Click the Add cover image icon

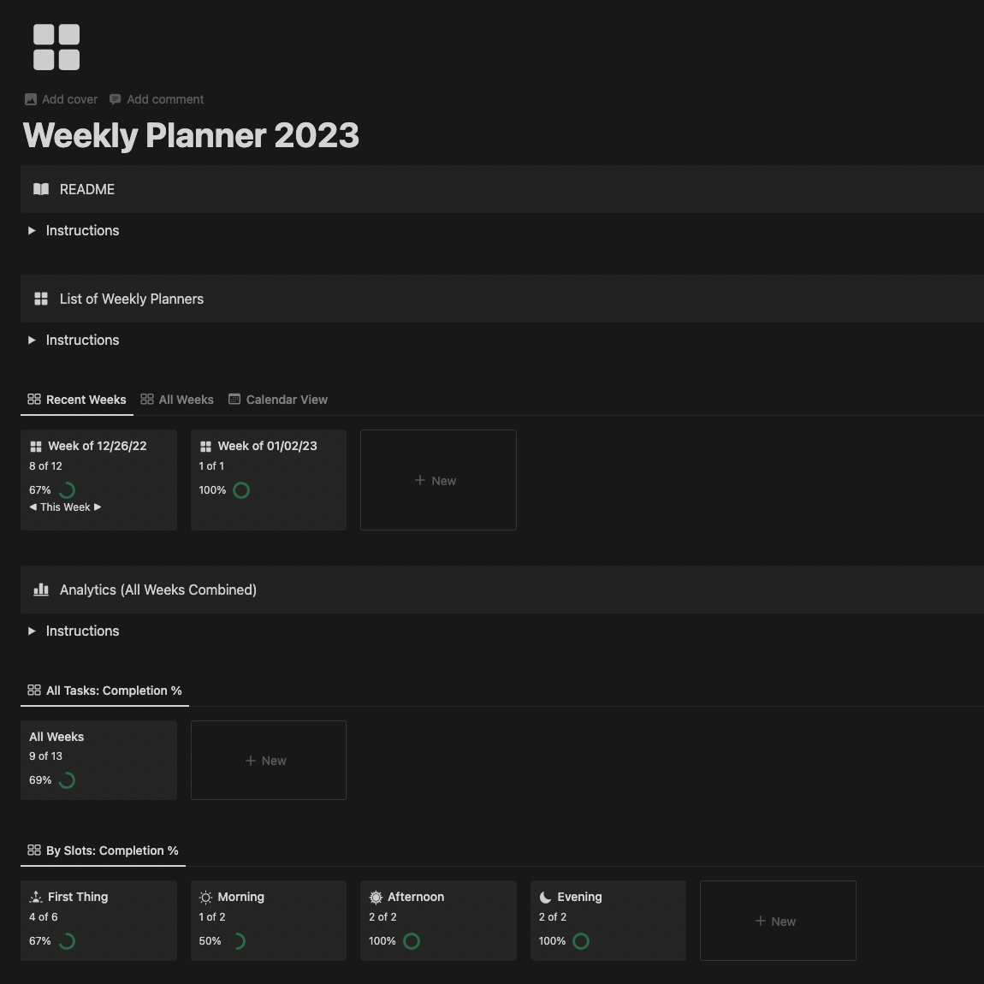(x=30, y=99)
